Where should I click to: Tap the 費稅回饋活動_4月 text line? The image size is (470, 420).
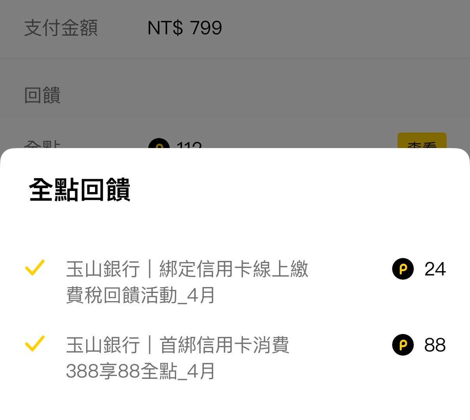[x=140, y=295]
